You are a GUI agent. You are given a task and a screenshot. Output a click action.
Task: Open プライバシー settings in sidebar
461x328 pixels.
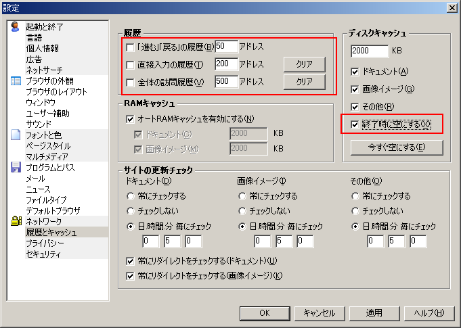pyautogui.click(x=45, y=243)
